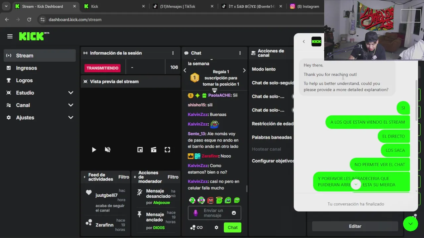Open the hamburger menu next to Kick logo
The image size is (424, 238).
[x=10, y=36]
